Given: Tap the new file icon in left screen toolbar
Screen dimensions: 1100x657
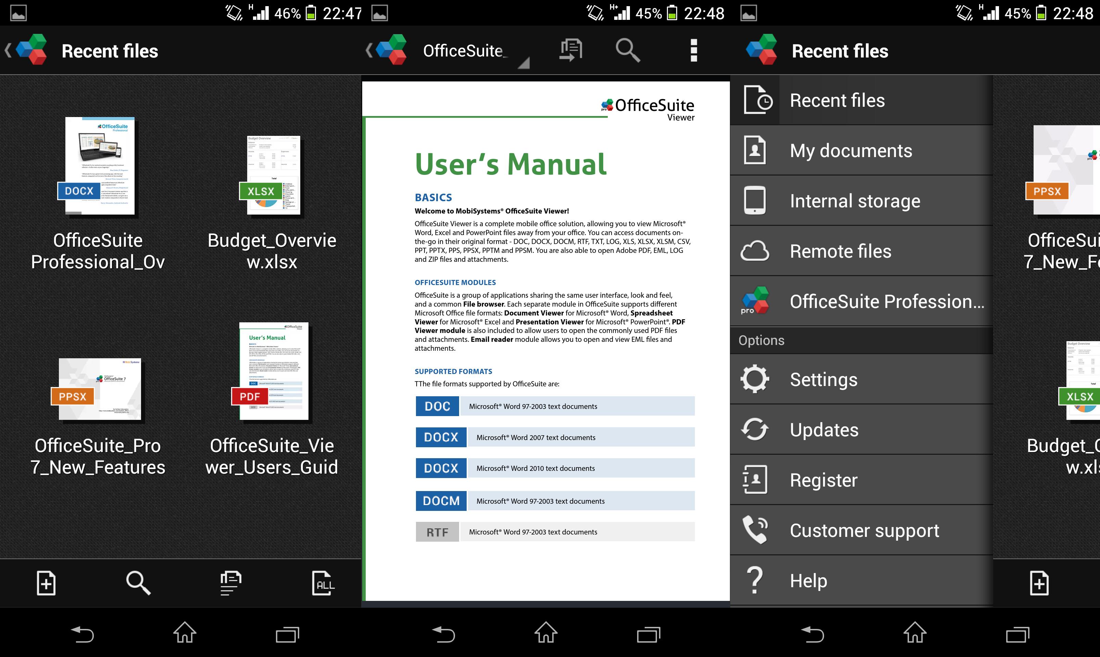Looking at the screenshot, I should [46, 583].
